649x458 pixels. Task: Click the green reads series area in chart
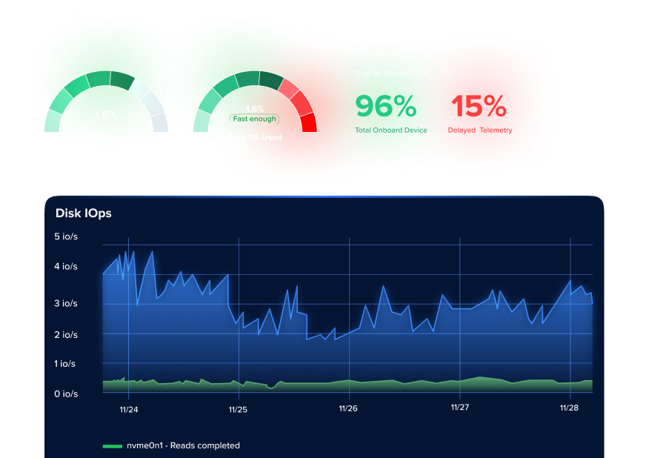click(x=347, y=386)
